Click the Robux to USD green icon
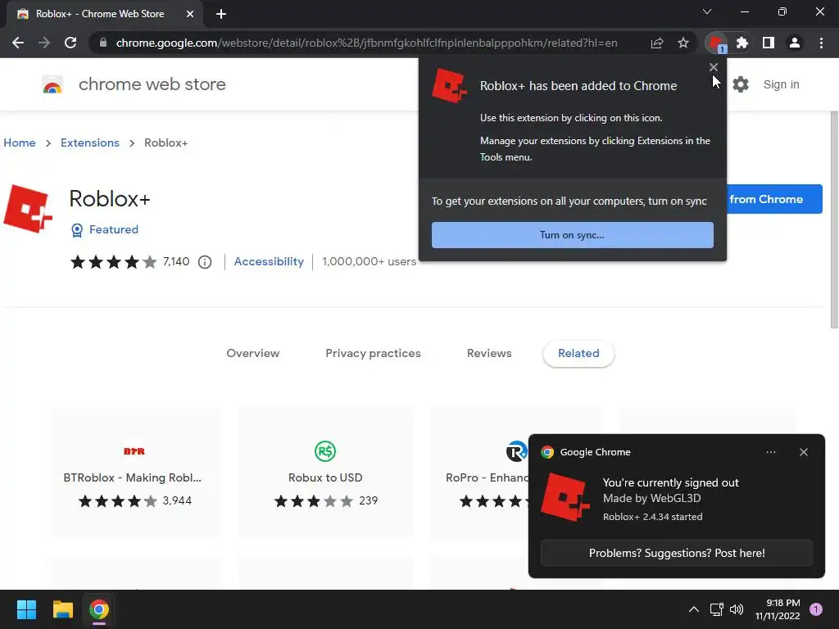 pyautogui.click(x=325, y=451)
